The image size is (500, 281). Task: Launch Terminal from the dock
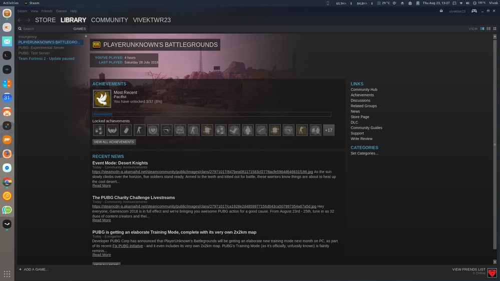(x=7, y=55)
